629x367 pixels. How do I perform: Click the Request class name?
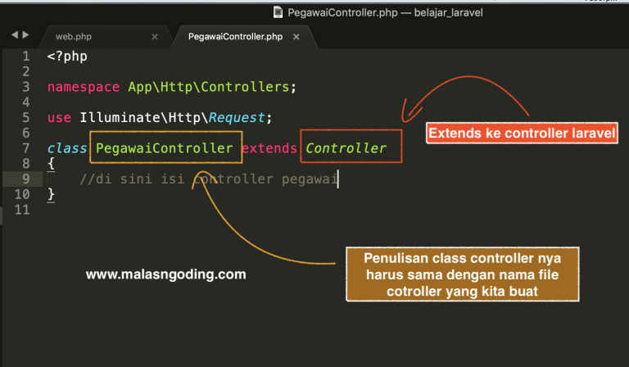(x=237, y=118)
